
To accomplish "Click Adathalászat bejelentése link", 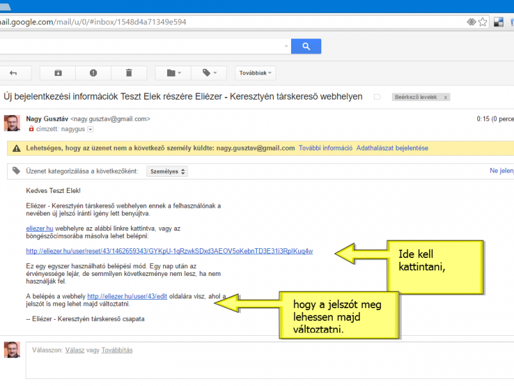I will 392,148.
